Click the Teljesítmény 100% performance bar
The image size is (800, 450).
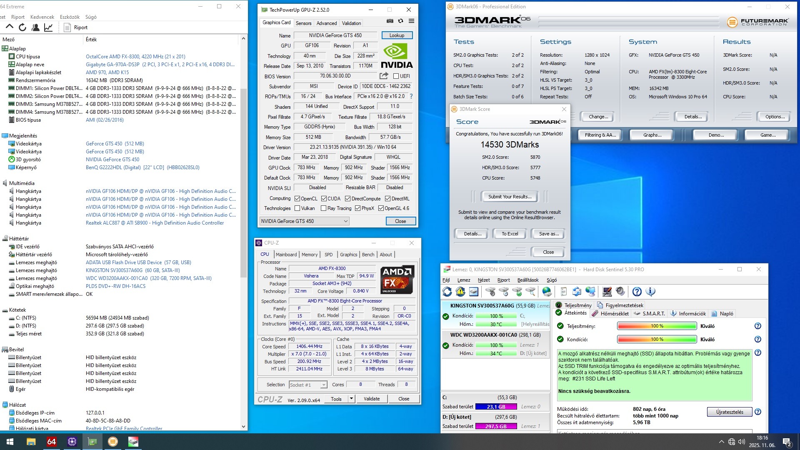pos(657,326)
